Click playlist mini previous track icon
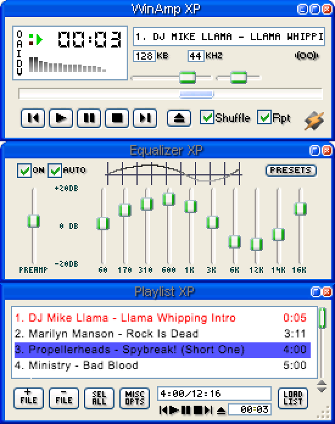335x424 pixels. [163, 410]
